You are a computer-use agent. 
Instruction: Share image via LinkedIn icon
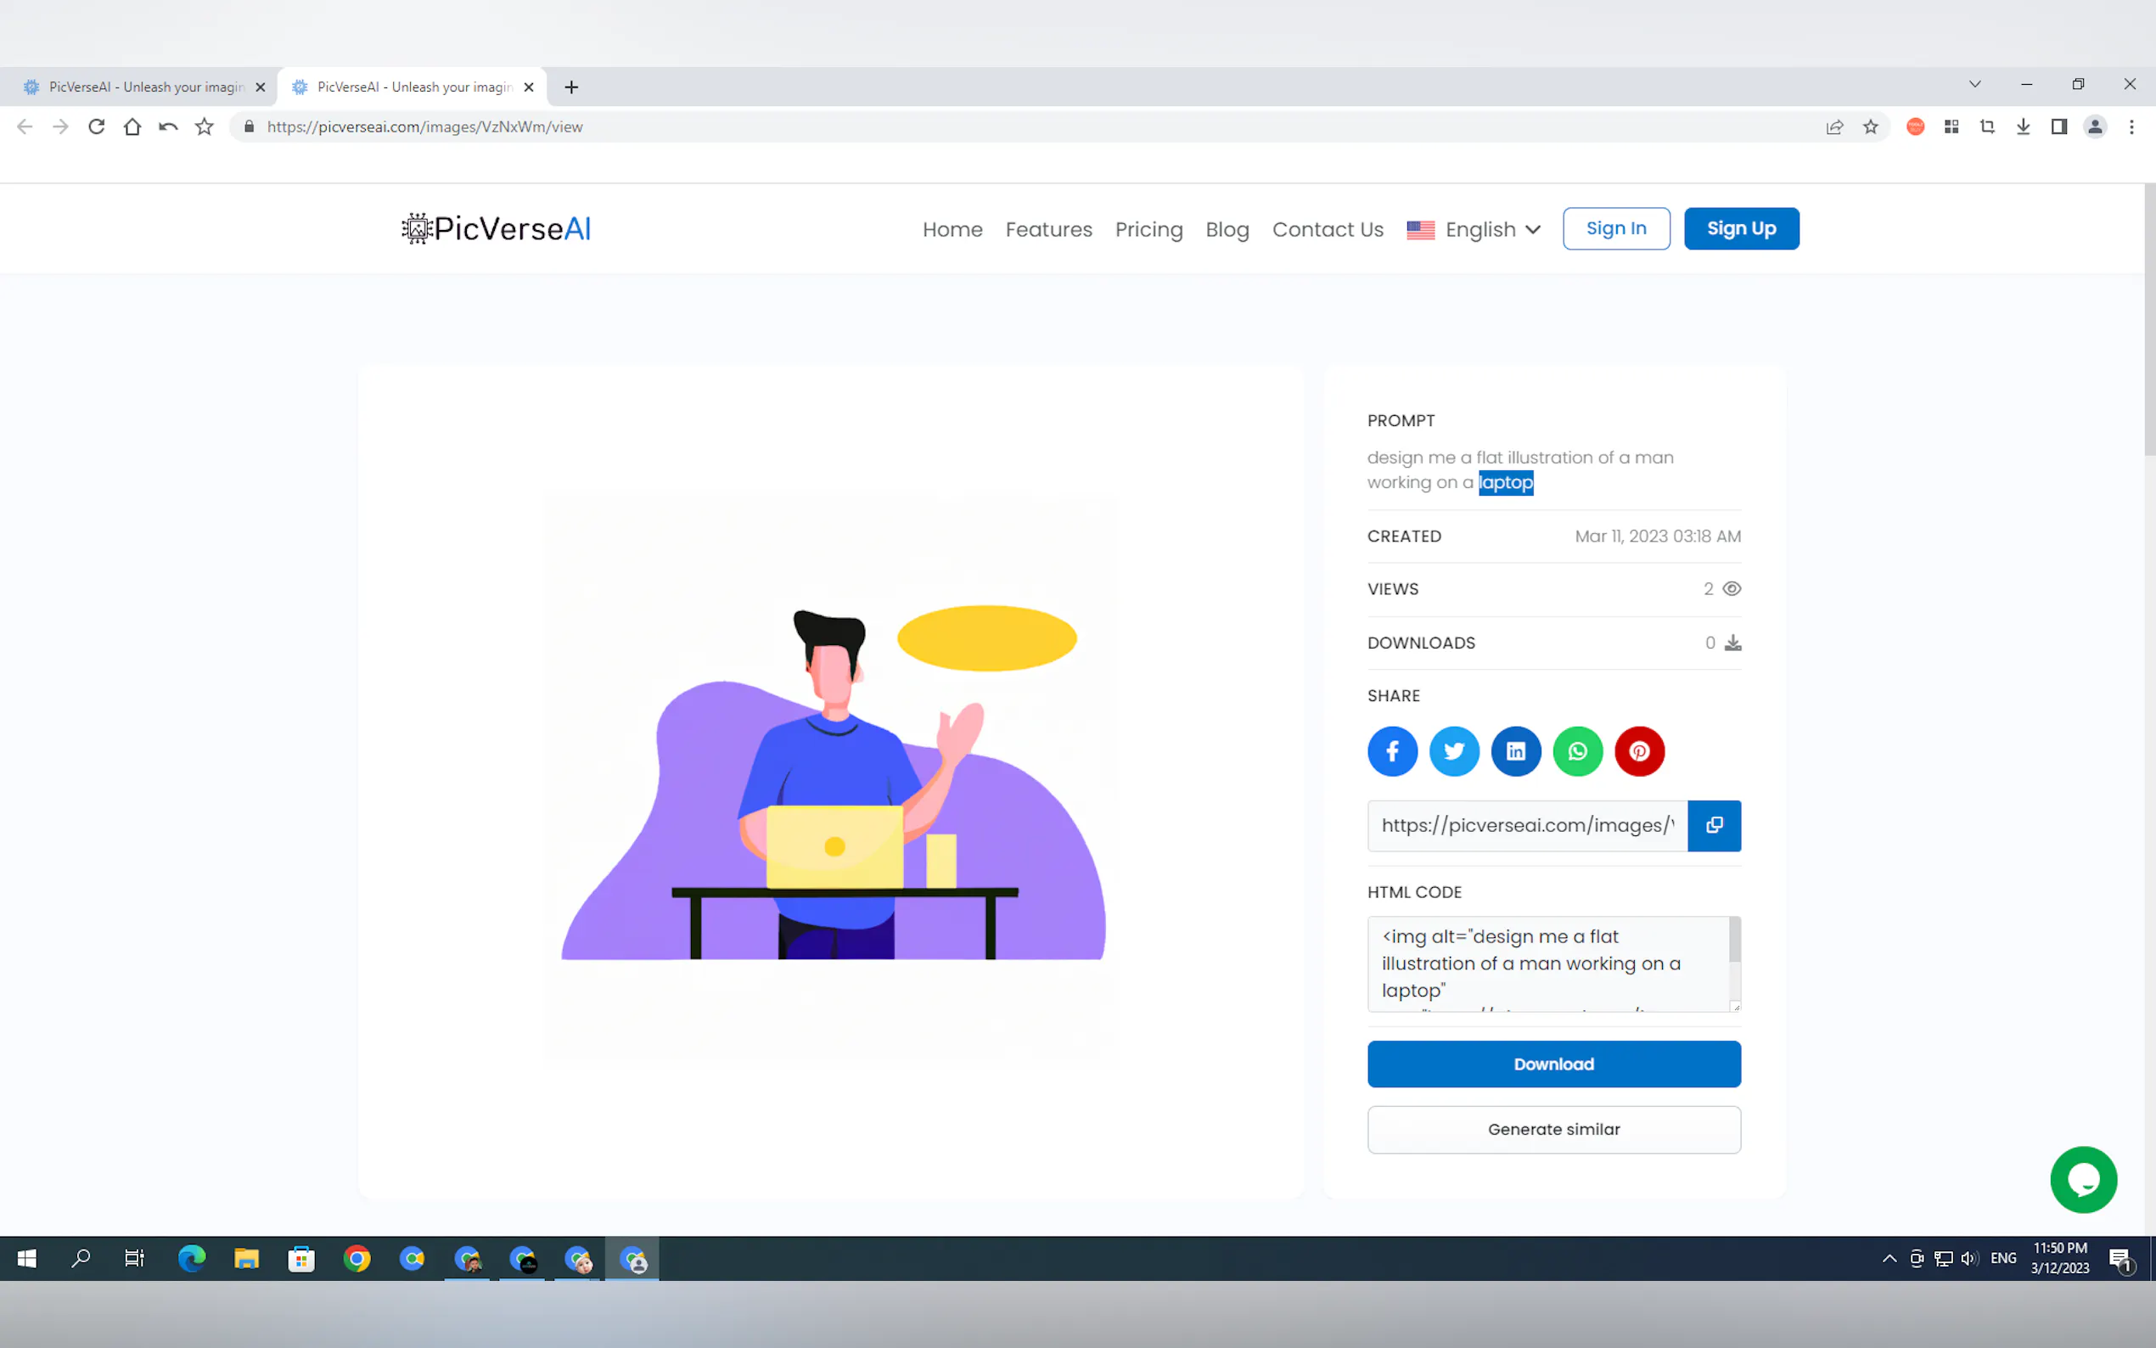point(1515,751)
